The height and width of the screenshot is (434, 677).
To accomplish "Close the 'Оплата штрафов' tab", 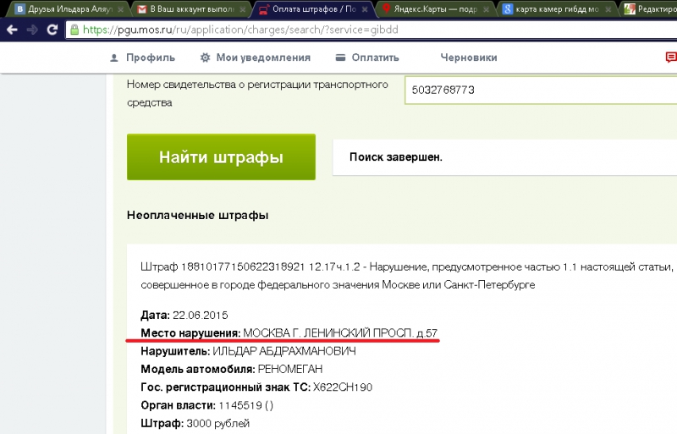I will (x=365, y=9).
